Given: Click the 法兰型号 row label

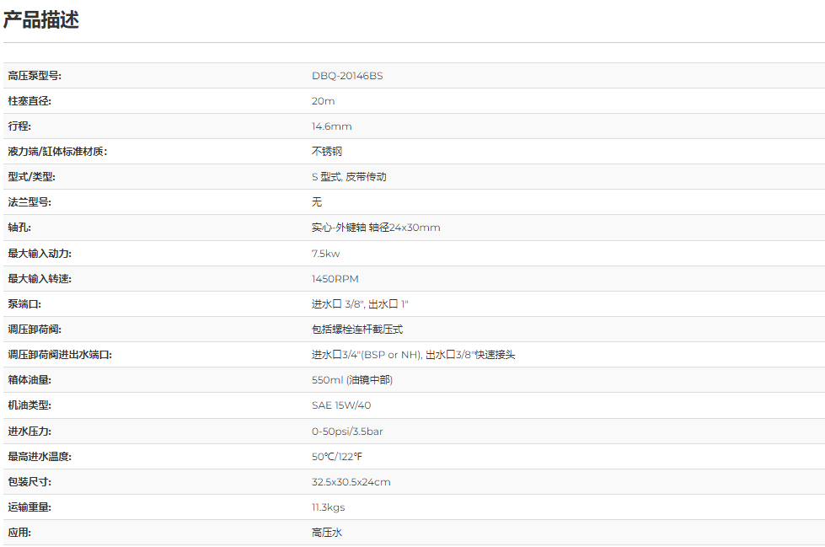Looking at the screenshot, I should coord(29,202).
